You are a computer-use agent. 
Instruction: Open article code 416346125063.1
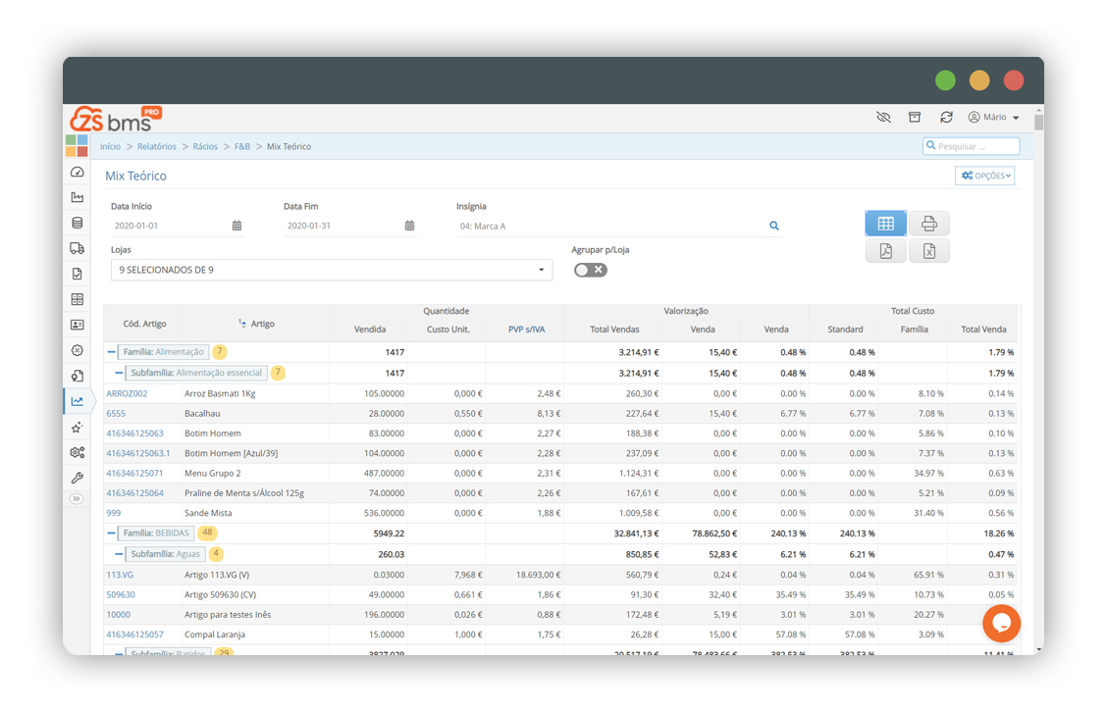(x=137, y=453)
